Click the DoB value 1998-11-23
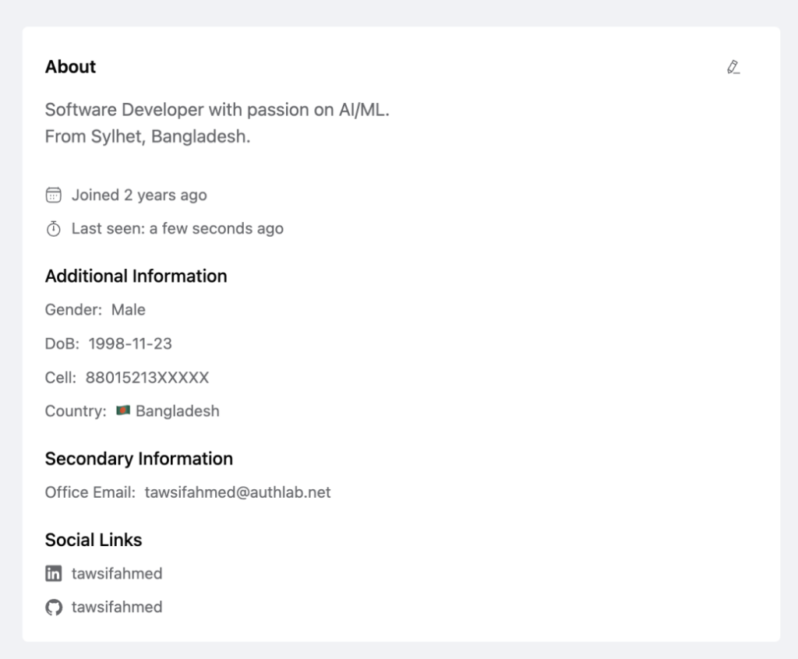This screenshot has width=798, height=659. click(130, 344)
